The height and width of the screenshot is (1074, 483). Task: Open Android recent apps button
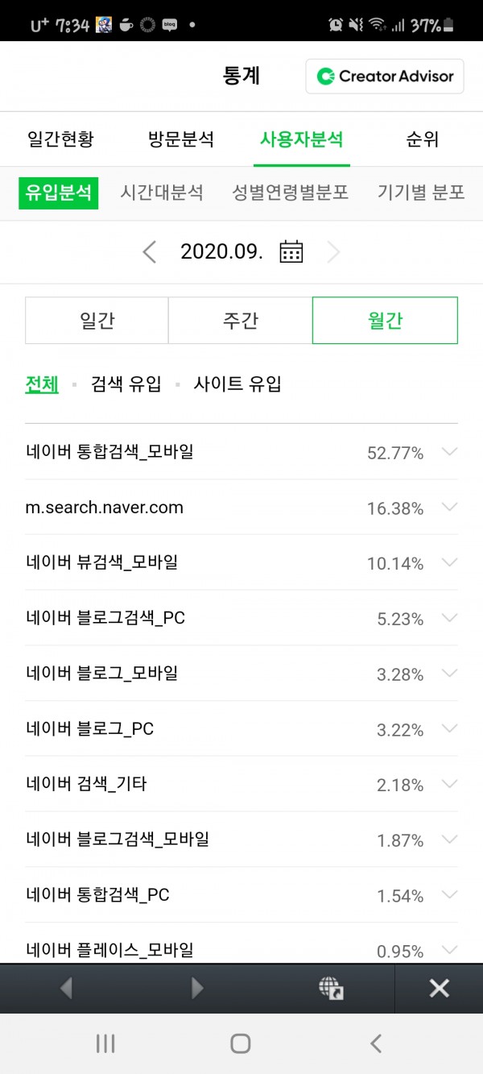point(105,1043)
